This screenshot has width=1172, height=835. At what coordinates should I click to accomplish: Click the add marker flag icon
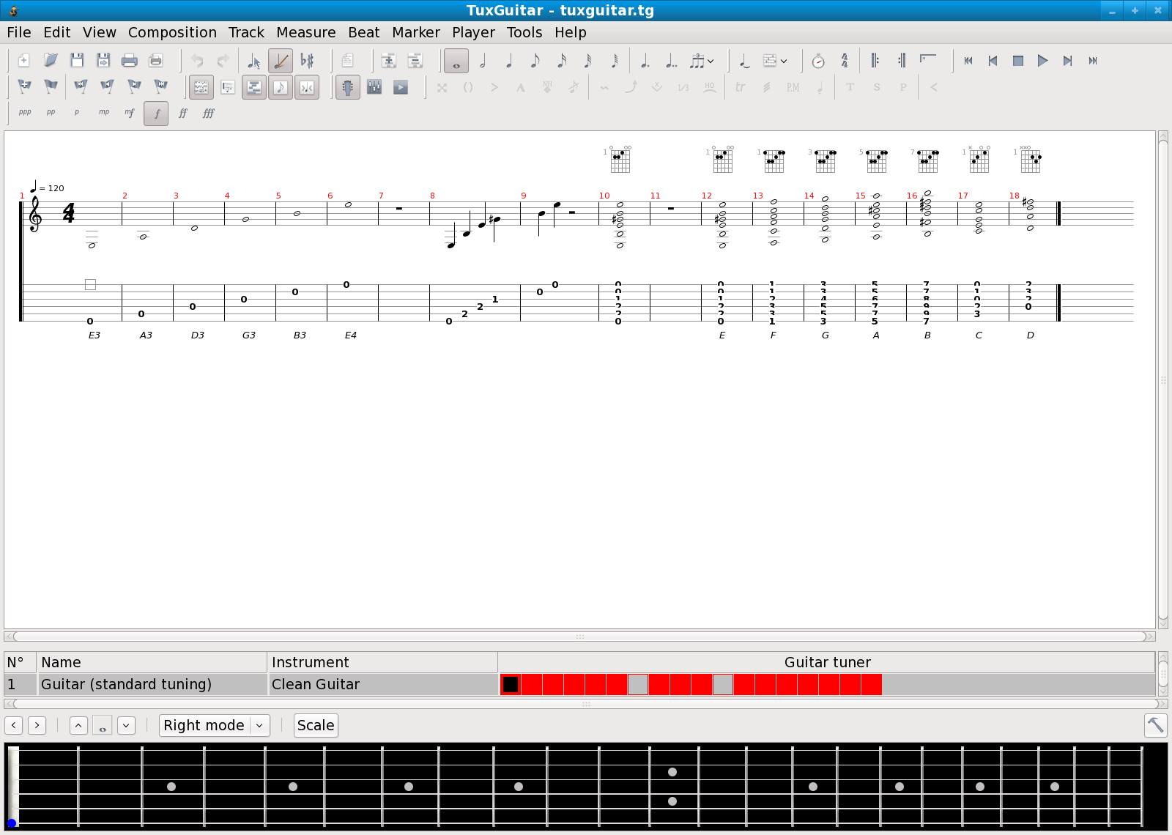(24, 87)
